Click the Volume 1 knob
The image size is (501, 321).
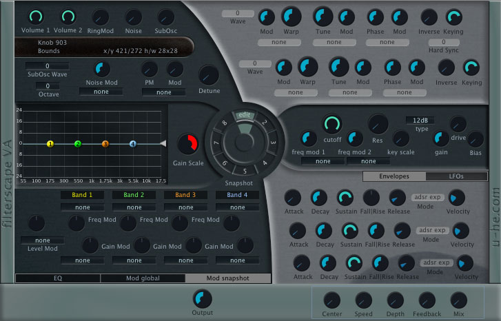click(36, 17)
